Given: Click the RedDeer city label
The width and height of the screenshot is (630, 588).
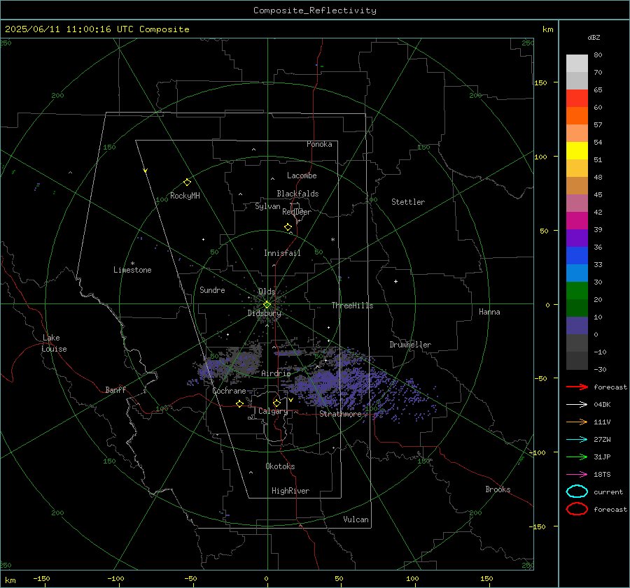Looking at the screenshot, I should coord(297,212).
